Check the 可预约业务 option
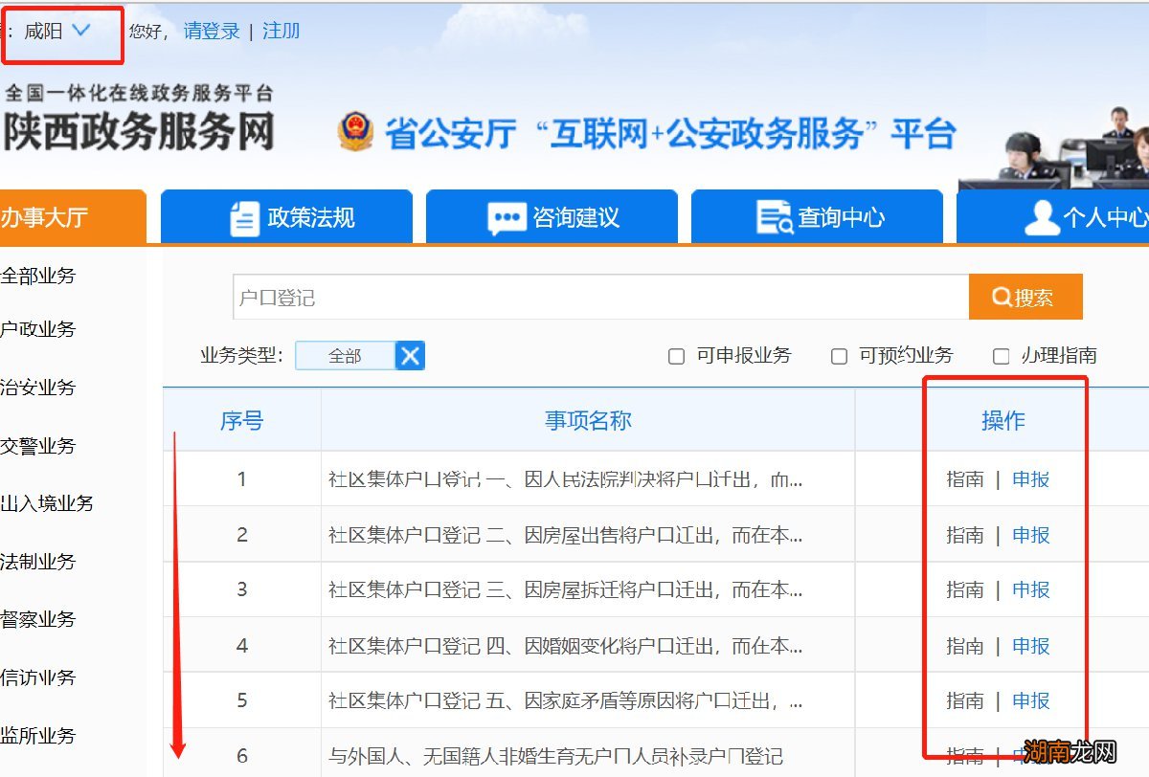The width and height of the screenshot is (1149, 777). 839,355
